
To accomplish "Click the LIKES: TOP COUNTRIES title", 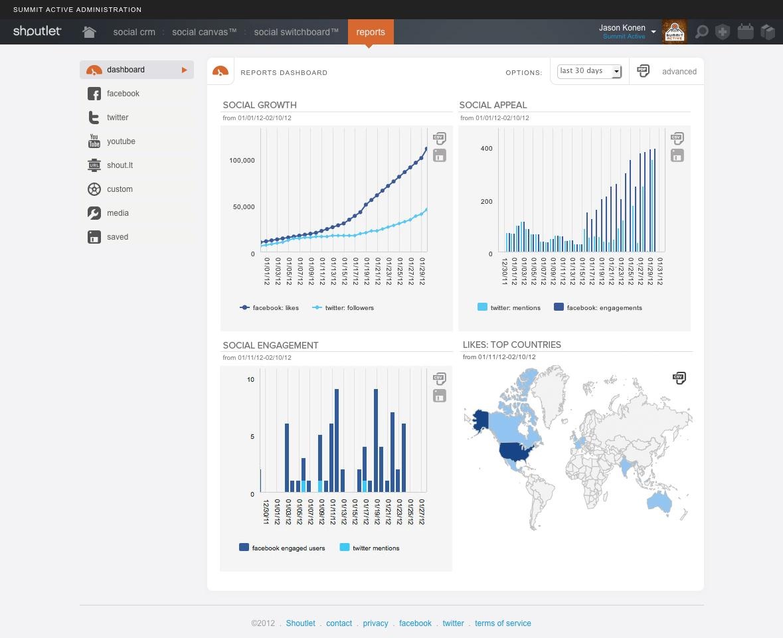I will pyautogui.click(x=512, y=345).
